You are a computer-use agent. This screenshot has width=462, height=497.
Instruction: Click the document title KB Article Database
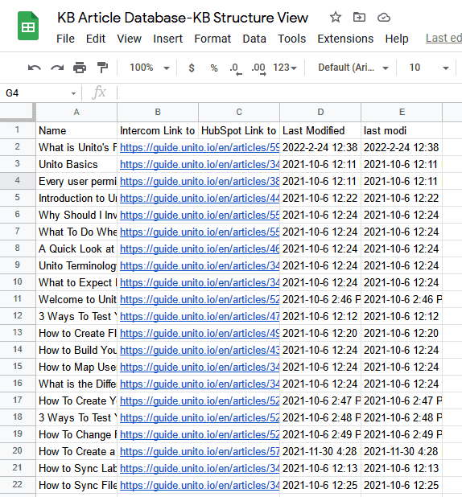pyautogui.click(x=183, y=18)
